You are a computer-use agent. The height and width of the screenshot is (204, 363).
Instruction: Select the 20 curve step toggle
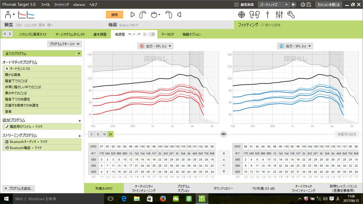coord(110,134)
